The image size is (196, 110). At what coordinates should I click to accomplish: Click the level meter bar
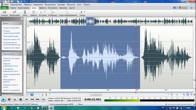[x=149, y=101]
